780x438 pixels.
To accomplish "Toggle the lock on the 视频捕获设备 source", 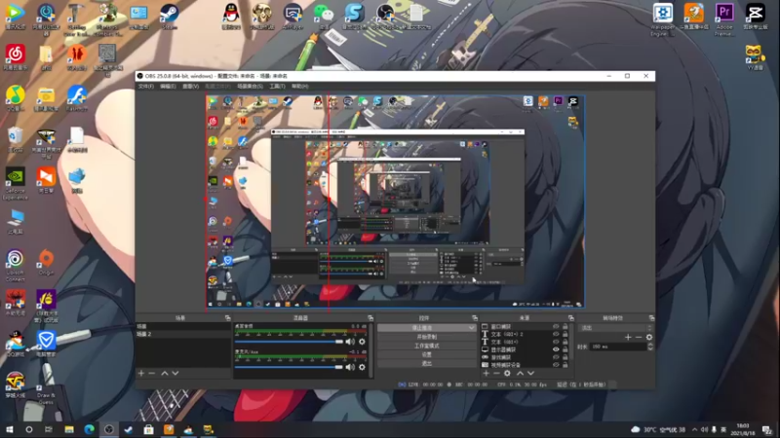I will [565, 364].
